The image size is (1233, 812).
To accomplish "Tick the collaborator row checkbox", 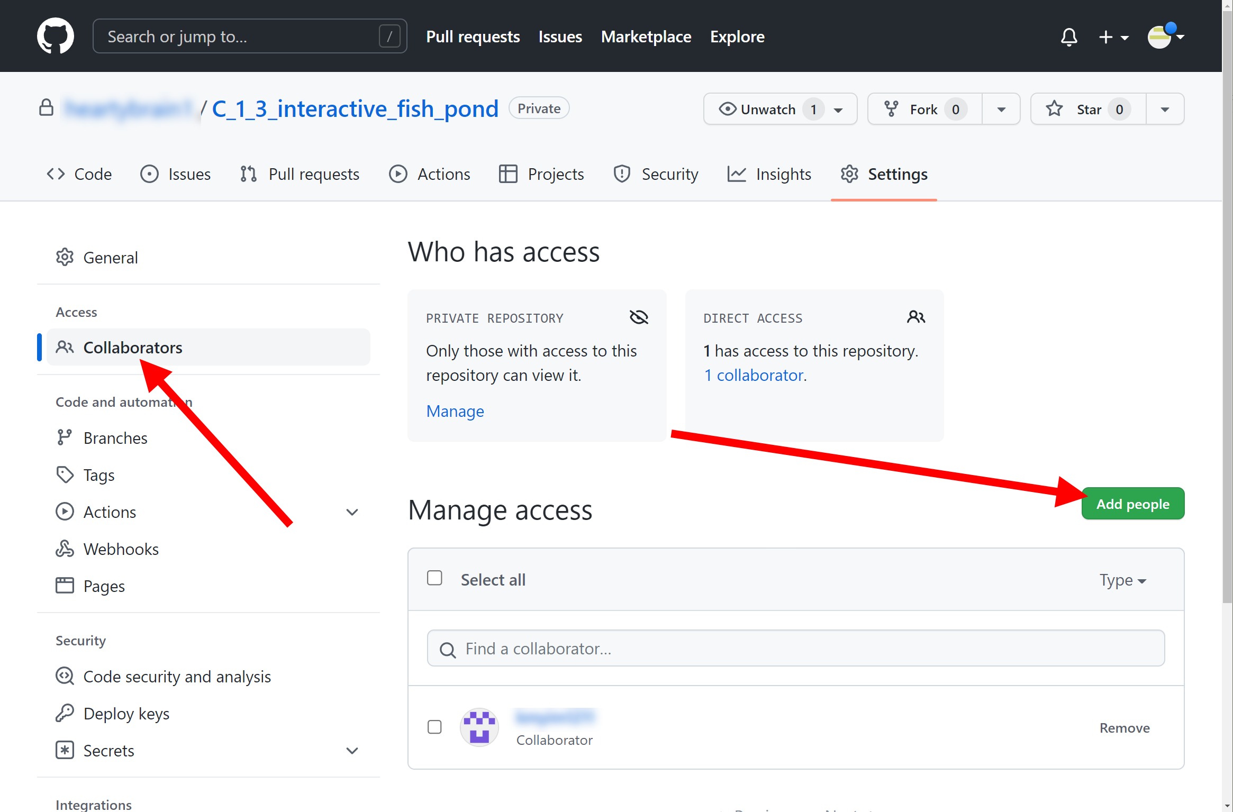I will [x=434, y=727].
